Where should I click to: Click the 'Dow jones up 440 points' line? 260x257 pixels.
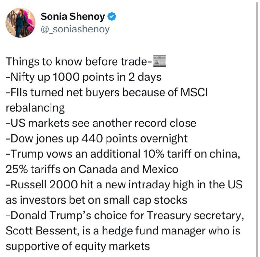[97, 139]
